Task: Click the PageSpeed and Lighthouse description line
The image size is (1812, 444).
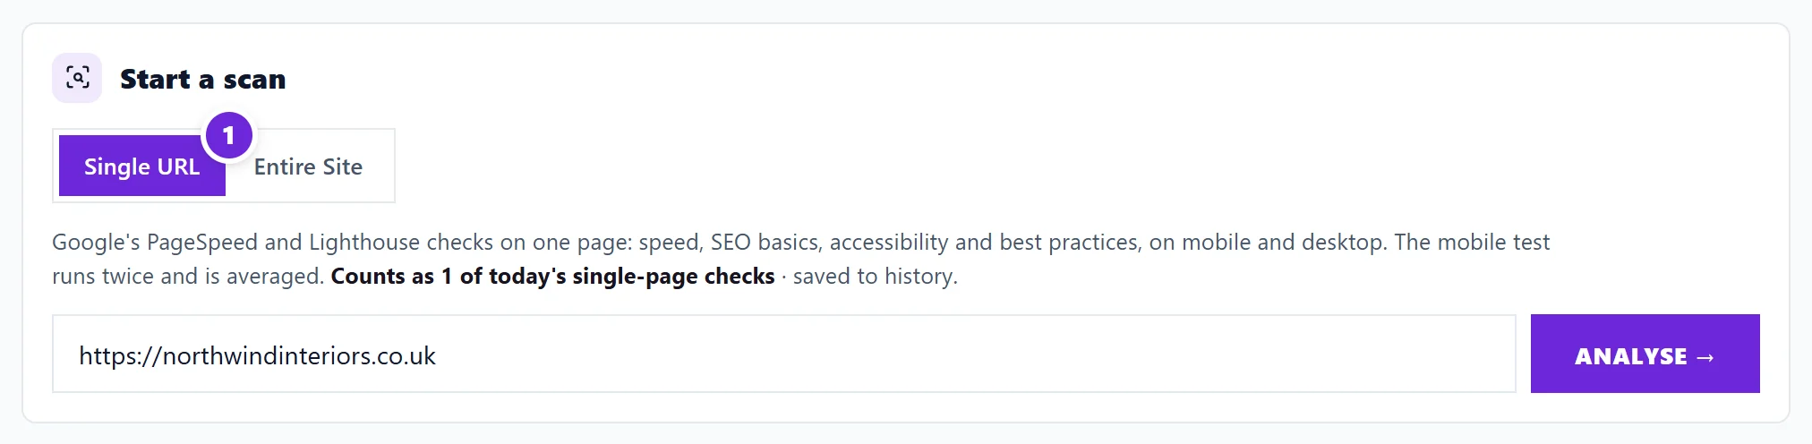Action: pyautogui.click(x=800, y=242)
